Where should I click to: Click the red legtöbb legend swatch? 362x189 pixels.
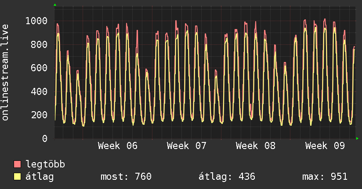click(18, 165)
